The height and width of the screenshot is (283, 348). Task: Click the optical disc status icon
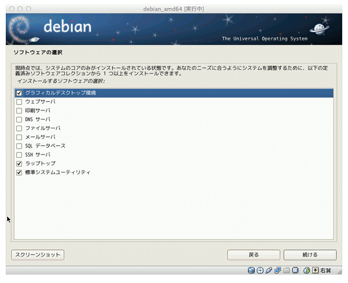pyautogui.click(x=260, y=270)
